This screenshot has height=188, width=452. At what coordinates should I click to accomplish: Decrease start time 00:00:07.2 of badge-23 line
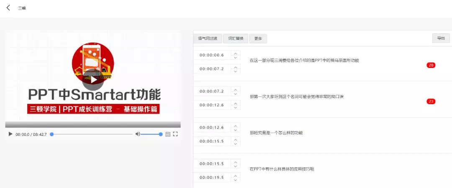pyautogui.click(x=236, y=93)
